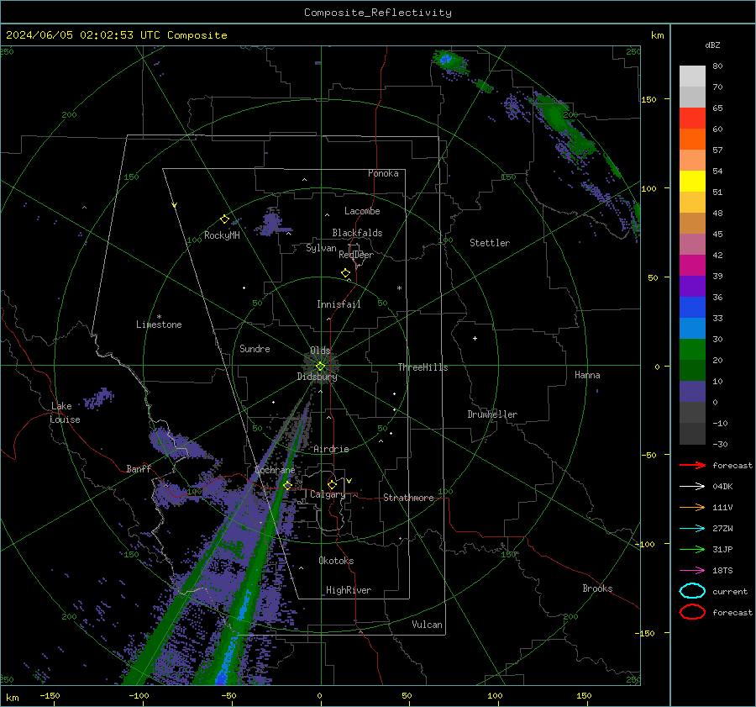Click the red forecast ellipse in legend

pyautogui.click(x=692, y=612)
